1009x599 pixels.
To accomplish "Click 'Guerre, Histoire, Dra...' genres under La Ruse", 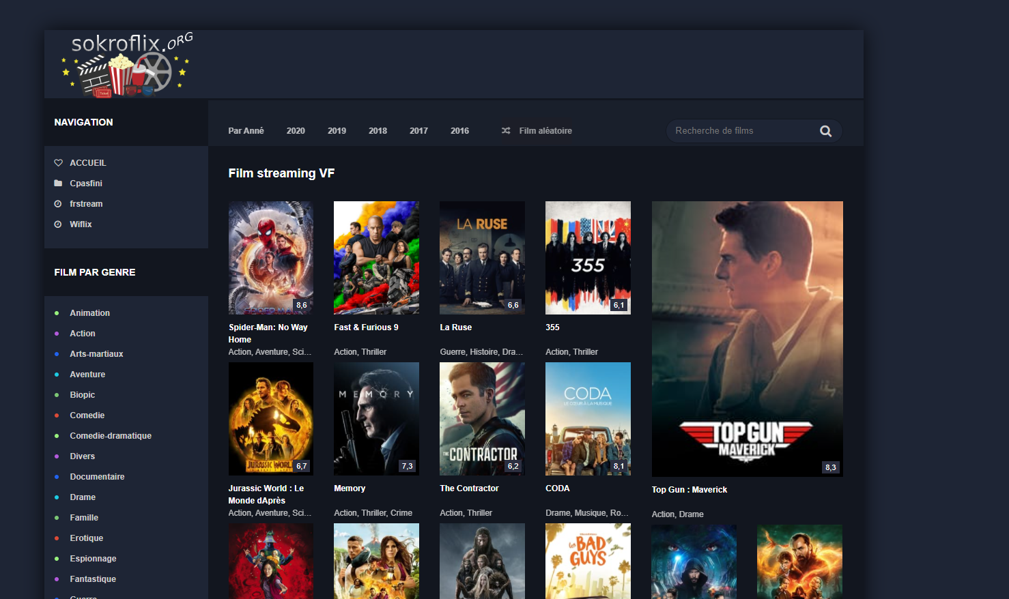I will click(x=481, y=352).
